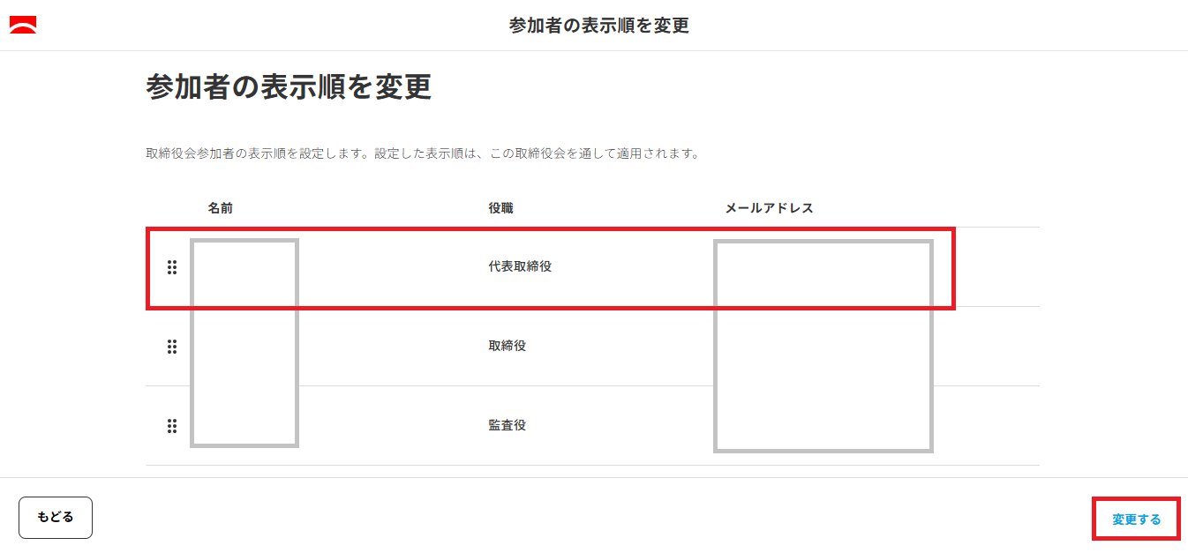The image size is (1188, 553).
Task: Click the メールアドレス column header
Action: [769, 208]
